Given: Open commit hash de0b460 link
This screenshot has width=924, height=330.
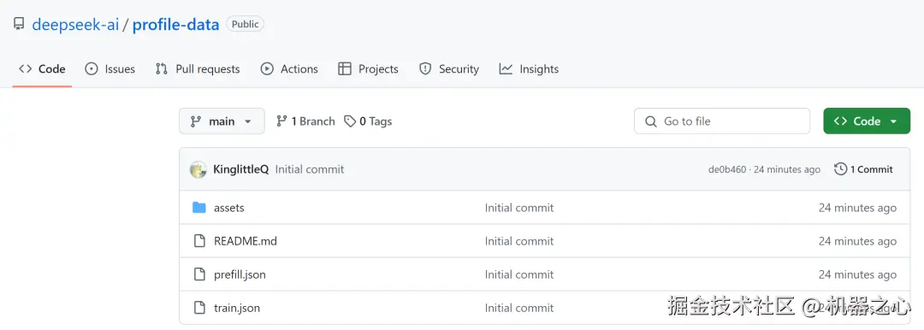Looking at the screenshot, I should point(727,170).
